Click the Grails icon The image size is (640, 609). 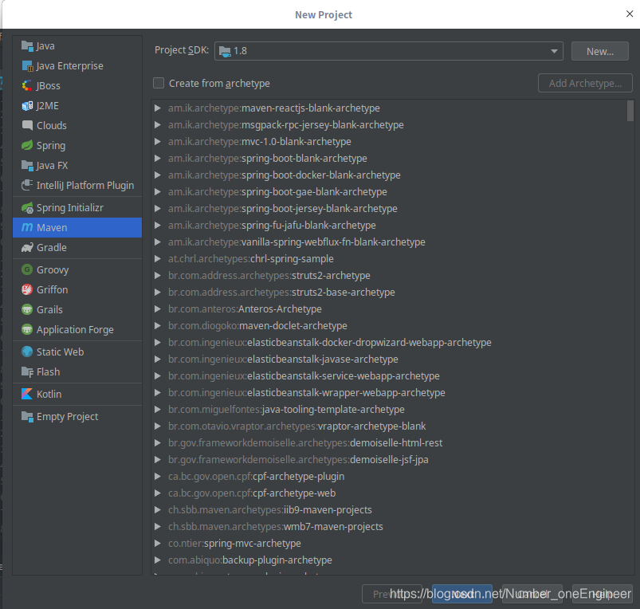(x=27, y=309)
